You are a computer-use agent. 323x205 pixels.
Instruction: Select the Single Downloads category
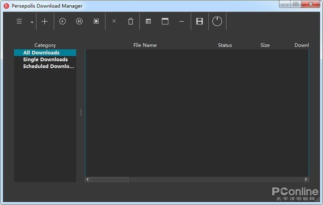coord(45,59)
